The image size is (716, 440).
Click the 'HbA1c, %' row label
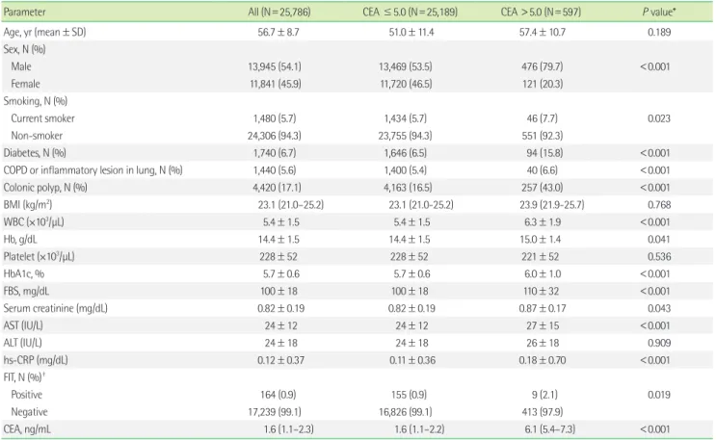coord(24,273)
